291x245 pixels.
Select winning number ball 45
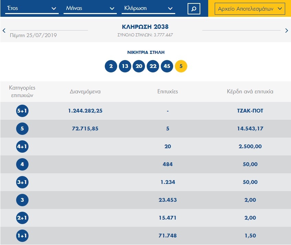[167, 66]
